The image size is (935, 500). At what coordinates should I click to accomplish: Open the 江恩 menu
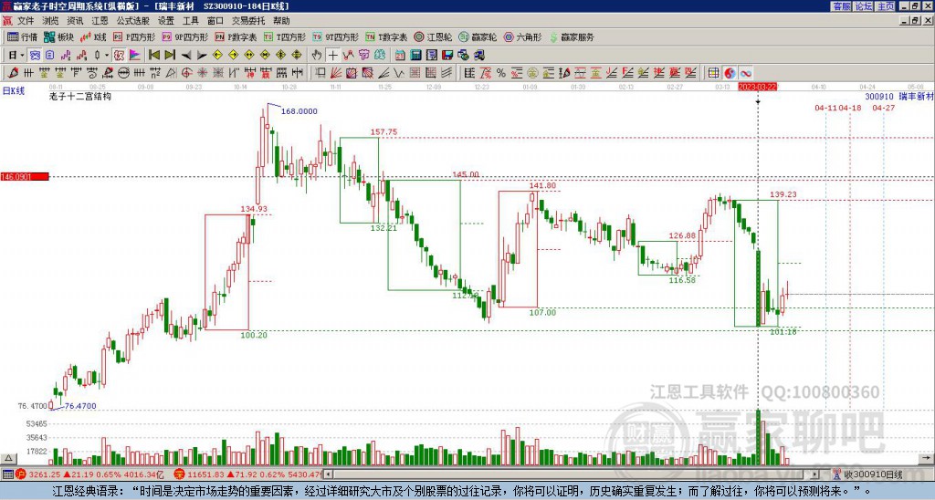coord(100,21)
